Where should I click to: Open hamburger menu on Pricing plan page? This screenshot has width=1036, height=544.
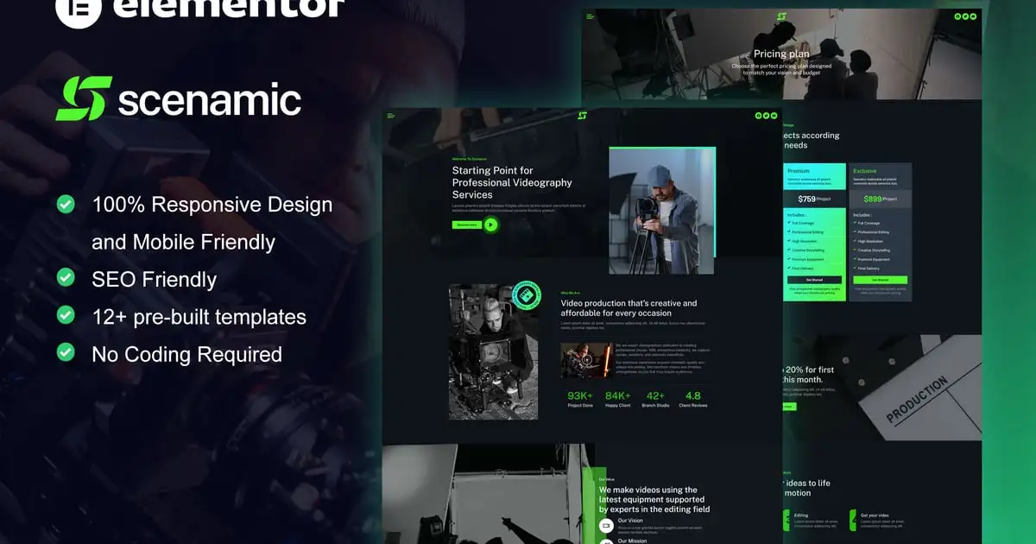pyautogui.click(x=591, y=16)
